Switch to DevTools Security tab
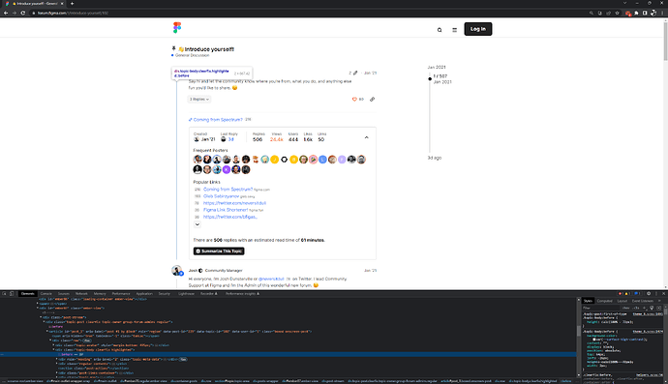This screenshot has width=668, height=384. coord(165,294)
